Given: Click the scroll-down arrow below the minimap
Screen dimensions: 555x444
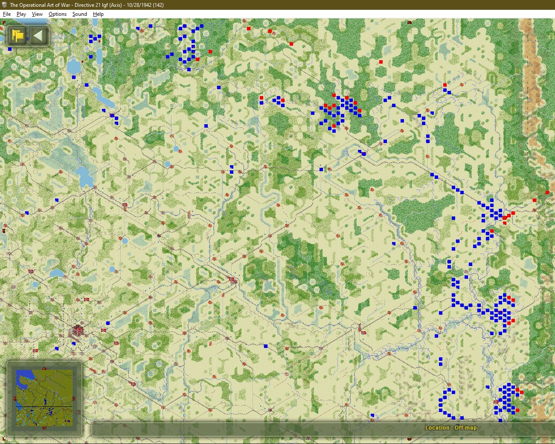Looking at the screenshot, I should [44, 428].
